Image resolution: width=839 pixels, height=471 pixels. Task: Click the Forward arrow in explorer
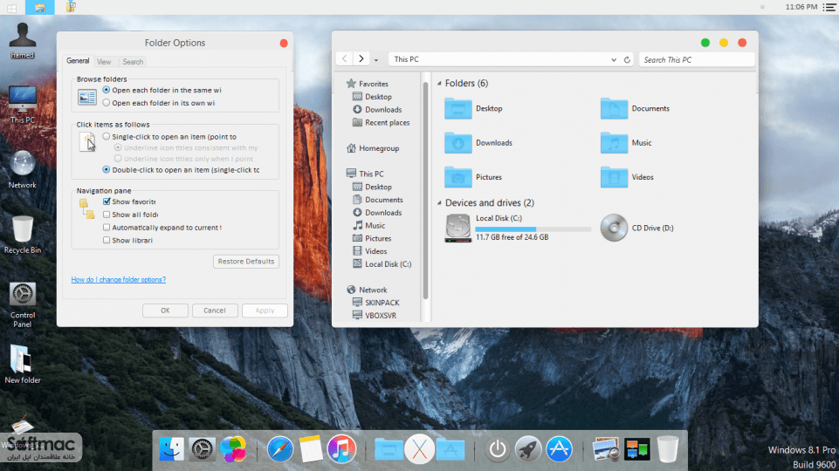[x=361, y=58]
